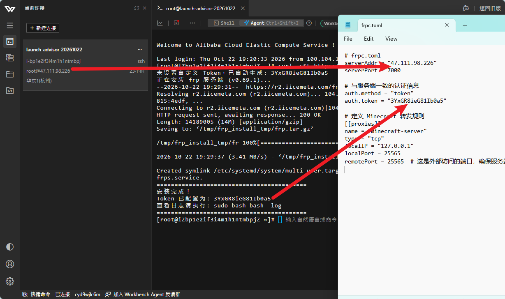The height and width of the screenshot is (299, 505).
Task: Click the Welcome to Alibaba Cloud line
Action: (x=246, y=45)
